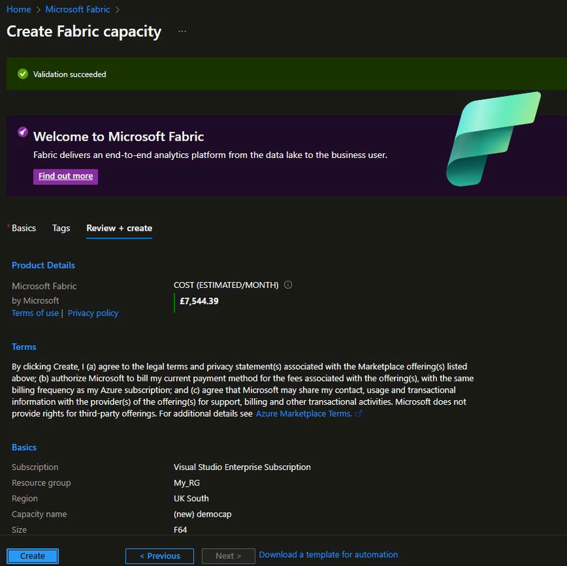
Task: Click the green validation checkmark icon
Action: (23, 74)
